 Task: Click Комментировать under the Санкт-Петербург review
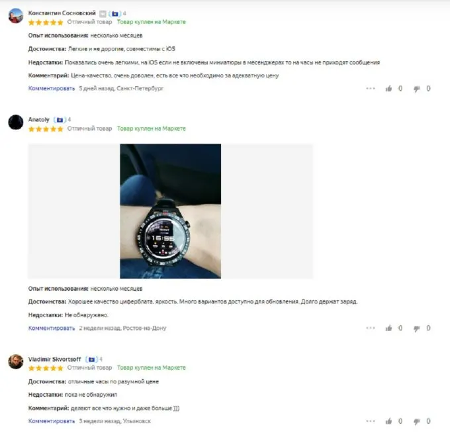coord(52,89)
